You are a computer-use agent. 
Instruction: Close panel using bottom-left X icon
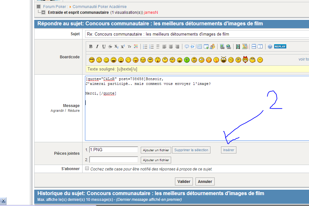[3, 201]
